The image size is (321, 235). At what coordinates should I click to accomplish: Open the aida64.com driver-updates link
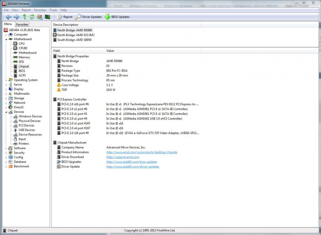pyautogui.click(x=133, y=167)
